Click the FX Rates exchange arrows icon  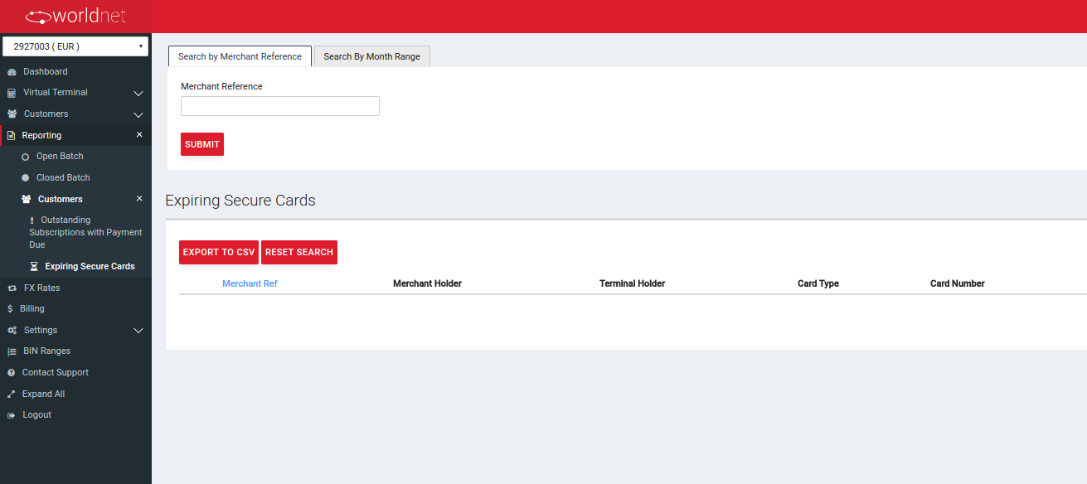click(12, 288)
